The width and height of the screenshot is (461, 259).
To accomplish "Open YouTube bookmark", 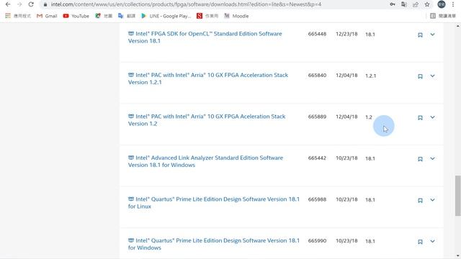I will (x=76, y=16).
